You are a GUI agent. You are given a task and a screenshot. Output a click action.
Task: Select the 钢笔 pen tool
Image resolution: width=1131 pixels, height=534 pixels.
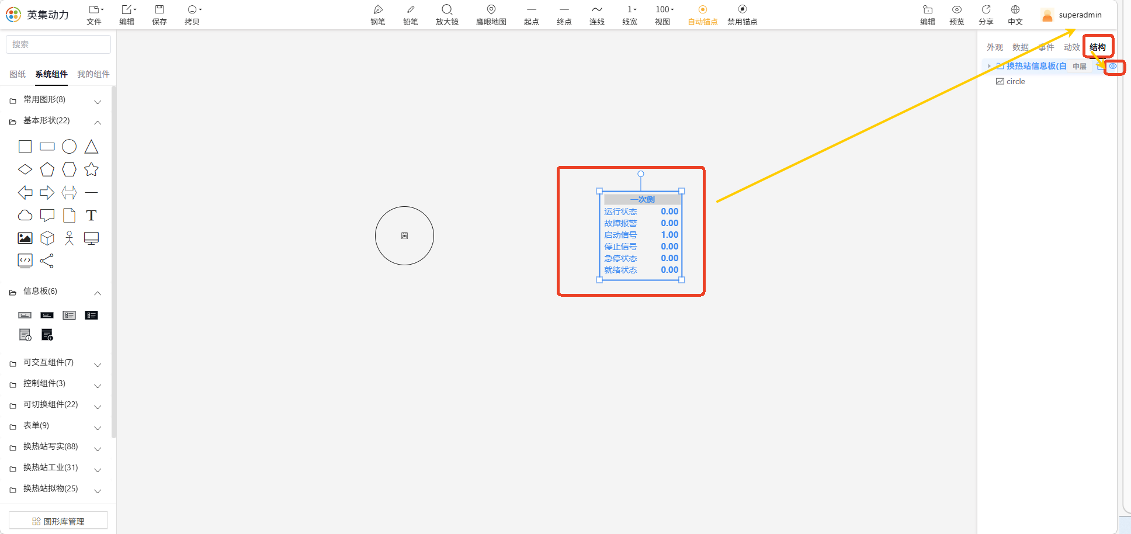378,15
